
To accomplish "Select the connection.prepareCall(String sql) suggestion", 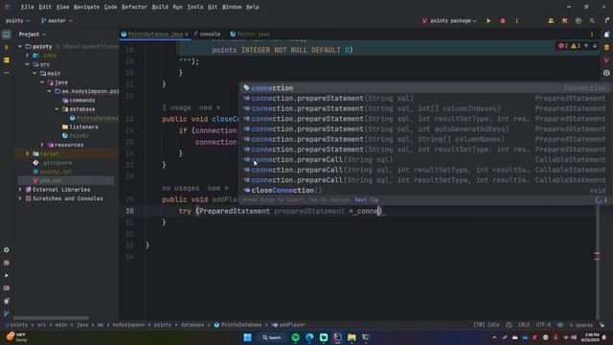I will point(424,160).
